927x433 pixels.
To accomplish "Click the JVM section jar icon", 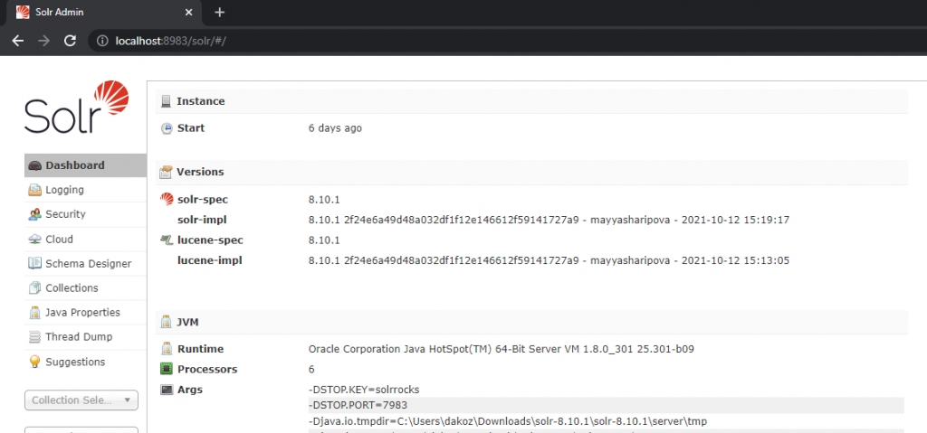I will click(x=167, y=323).
